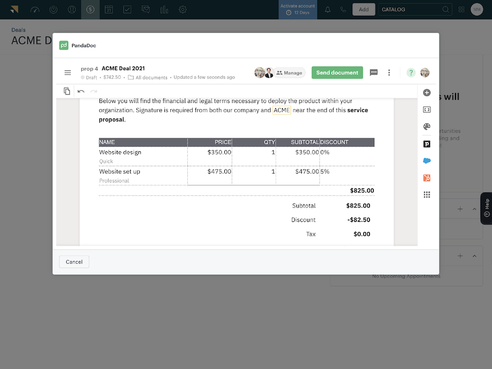Add content with the plus sidebar icon
This screenshot has width=492, height=369.
pos(427,93)
